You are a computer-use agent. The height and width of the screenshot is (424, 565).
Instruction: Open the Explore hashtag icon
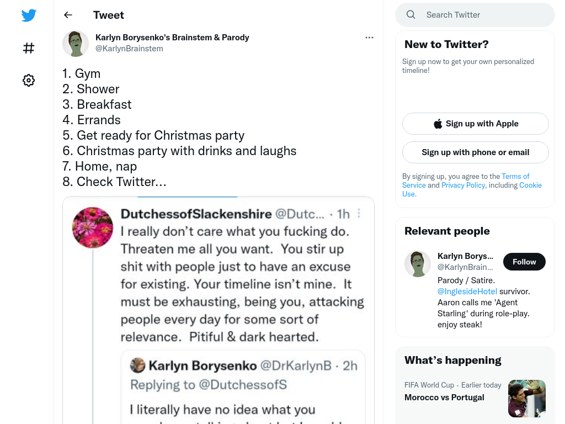pos(29,48)
